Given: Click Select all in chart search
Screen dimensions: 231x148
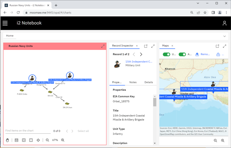Looking at the screenshot, I should (83, 131).
